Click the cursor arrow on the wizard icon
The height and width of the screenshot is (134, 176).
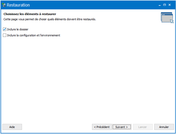pyautogui.click(x=172, y=21)
